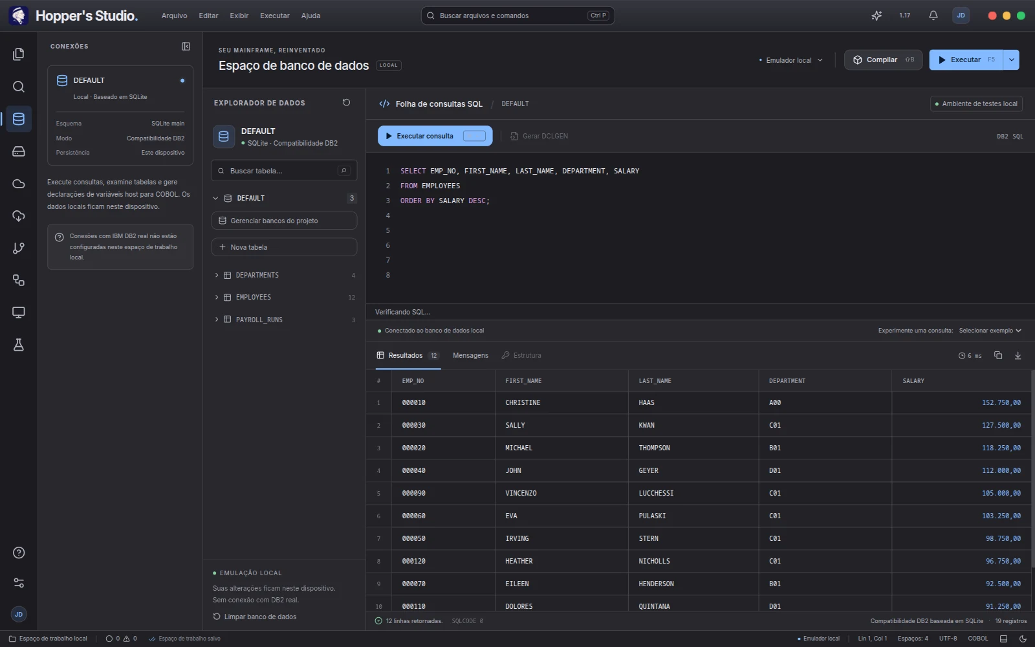This screenshot has height=647, width=1035.
Task: Copy the query results
Action: pos(998,355)
